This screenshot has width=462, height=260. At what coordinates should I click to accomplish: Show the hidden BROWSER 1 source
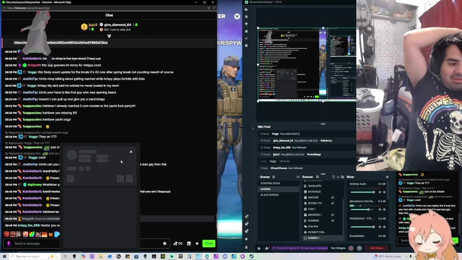coord(332,215)
